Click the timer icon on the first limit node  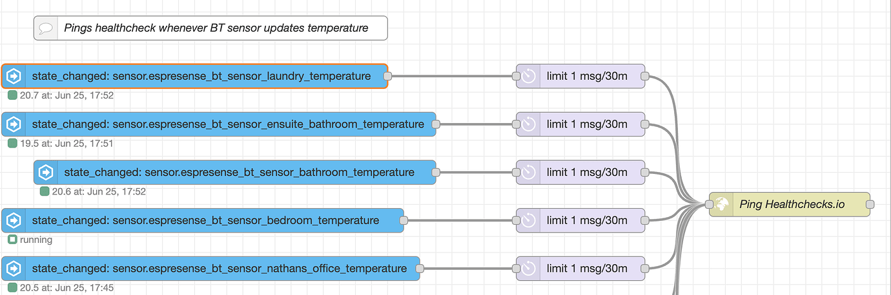click(x=529, y=76)
